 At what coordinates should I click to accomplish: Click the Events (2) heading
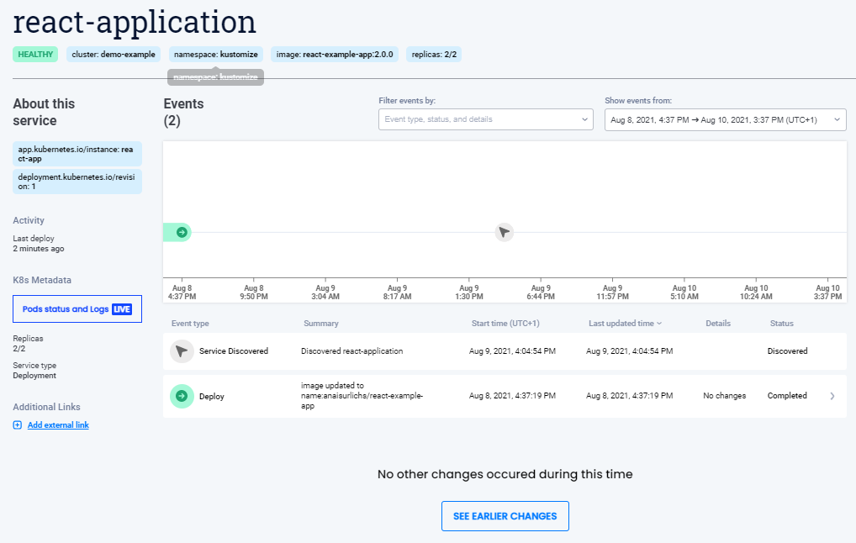click(x=183, y=113)
